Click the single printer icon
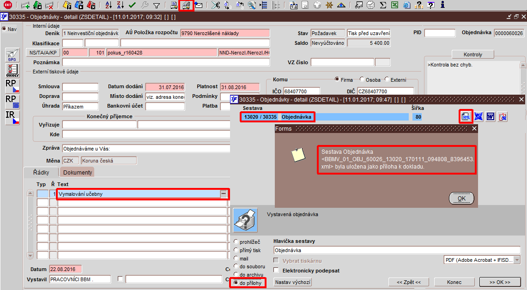527x290 pixels. tap(173, 5)
